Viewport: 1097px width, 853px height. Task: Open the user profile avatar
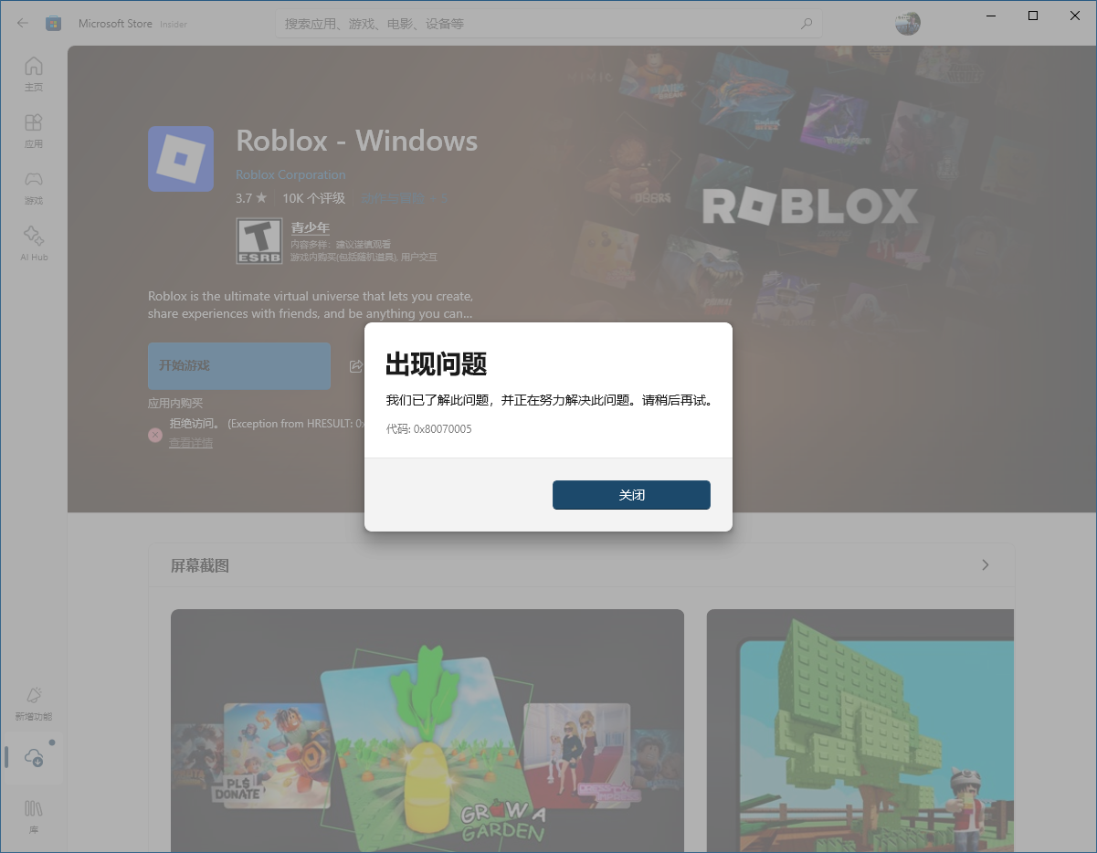907,24
